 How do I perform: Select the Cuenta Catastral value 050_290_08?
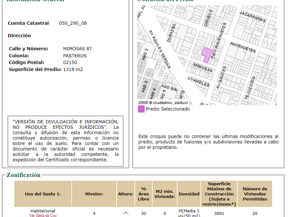[73, 23]
